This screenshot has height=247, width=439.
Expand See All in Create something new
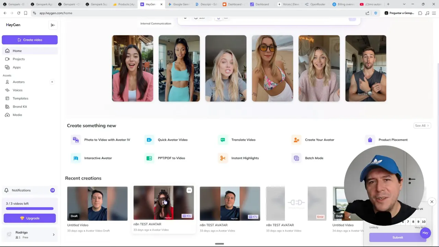pos(422,126)
